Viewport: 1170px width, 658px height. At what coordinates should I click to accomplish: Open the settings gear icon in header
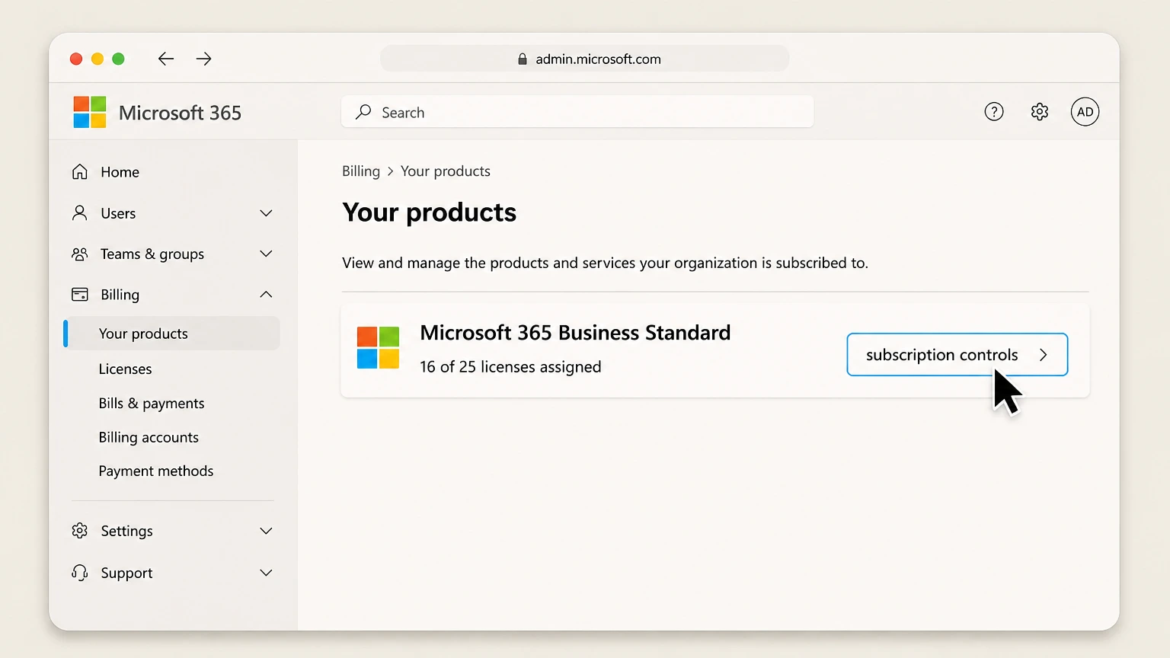pyautogui.click(x=1040, y=112)
